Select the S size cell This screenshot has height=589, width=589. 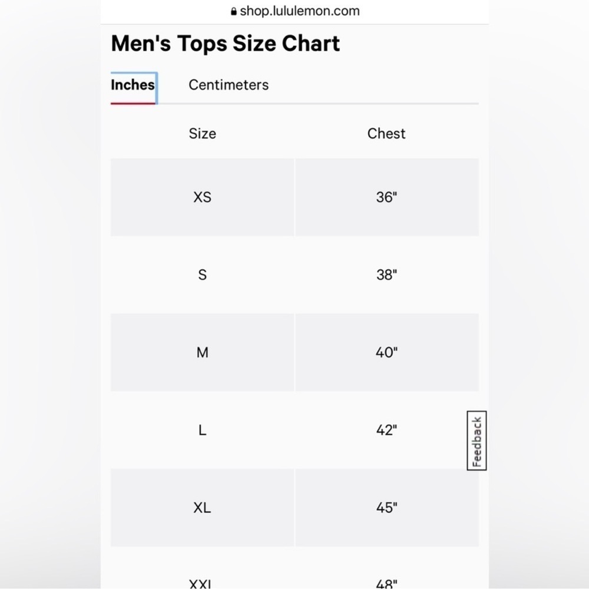(x=202, y=275)
